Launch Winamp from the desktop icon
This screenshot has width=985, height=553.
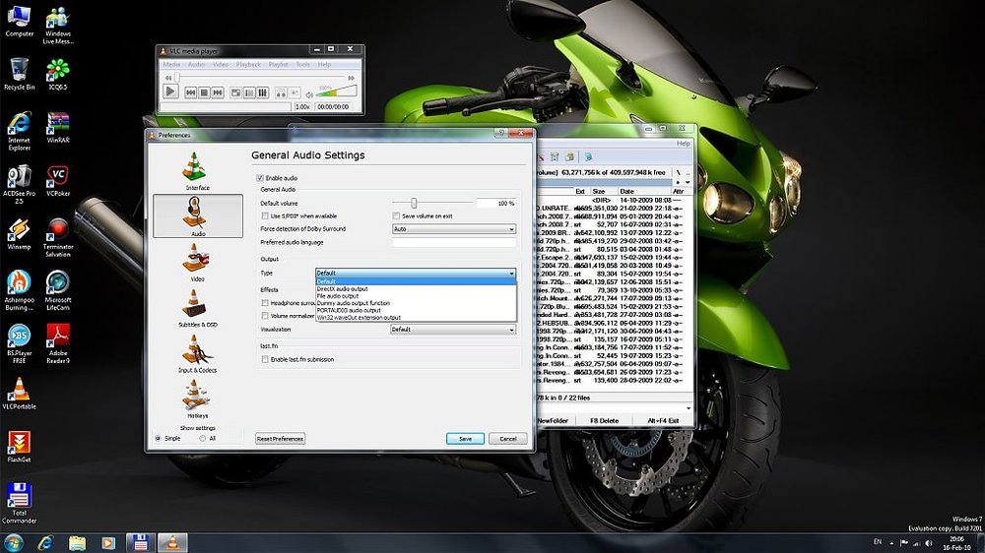click(19, 234)
